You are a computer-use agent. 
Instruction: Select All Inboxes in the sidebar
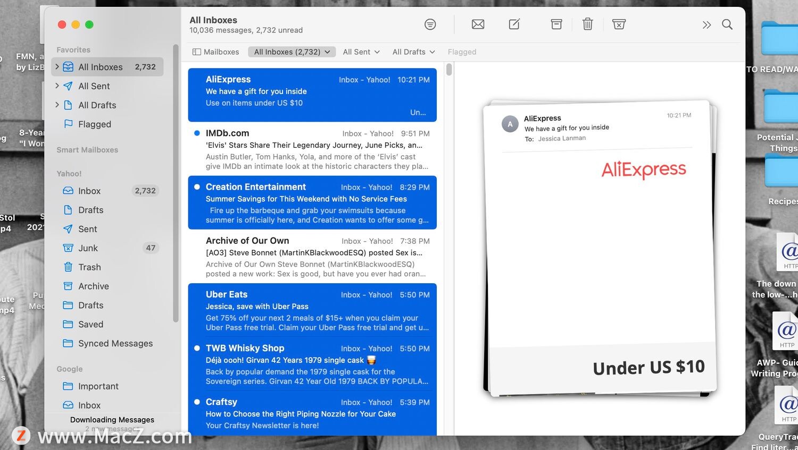[x=107, y=67]
